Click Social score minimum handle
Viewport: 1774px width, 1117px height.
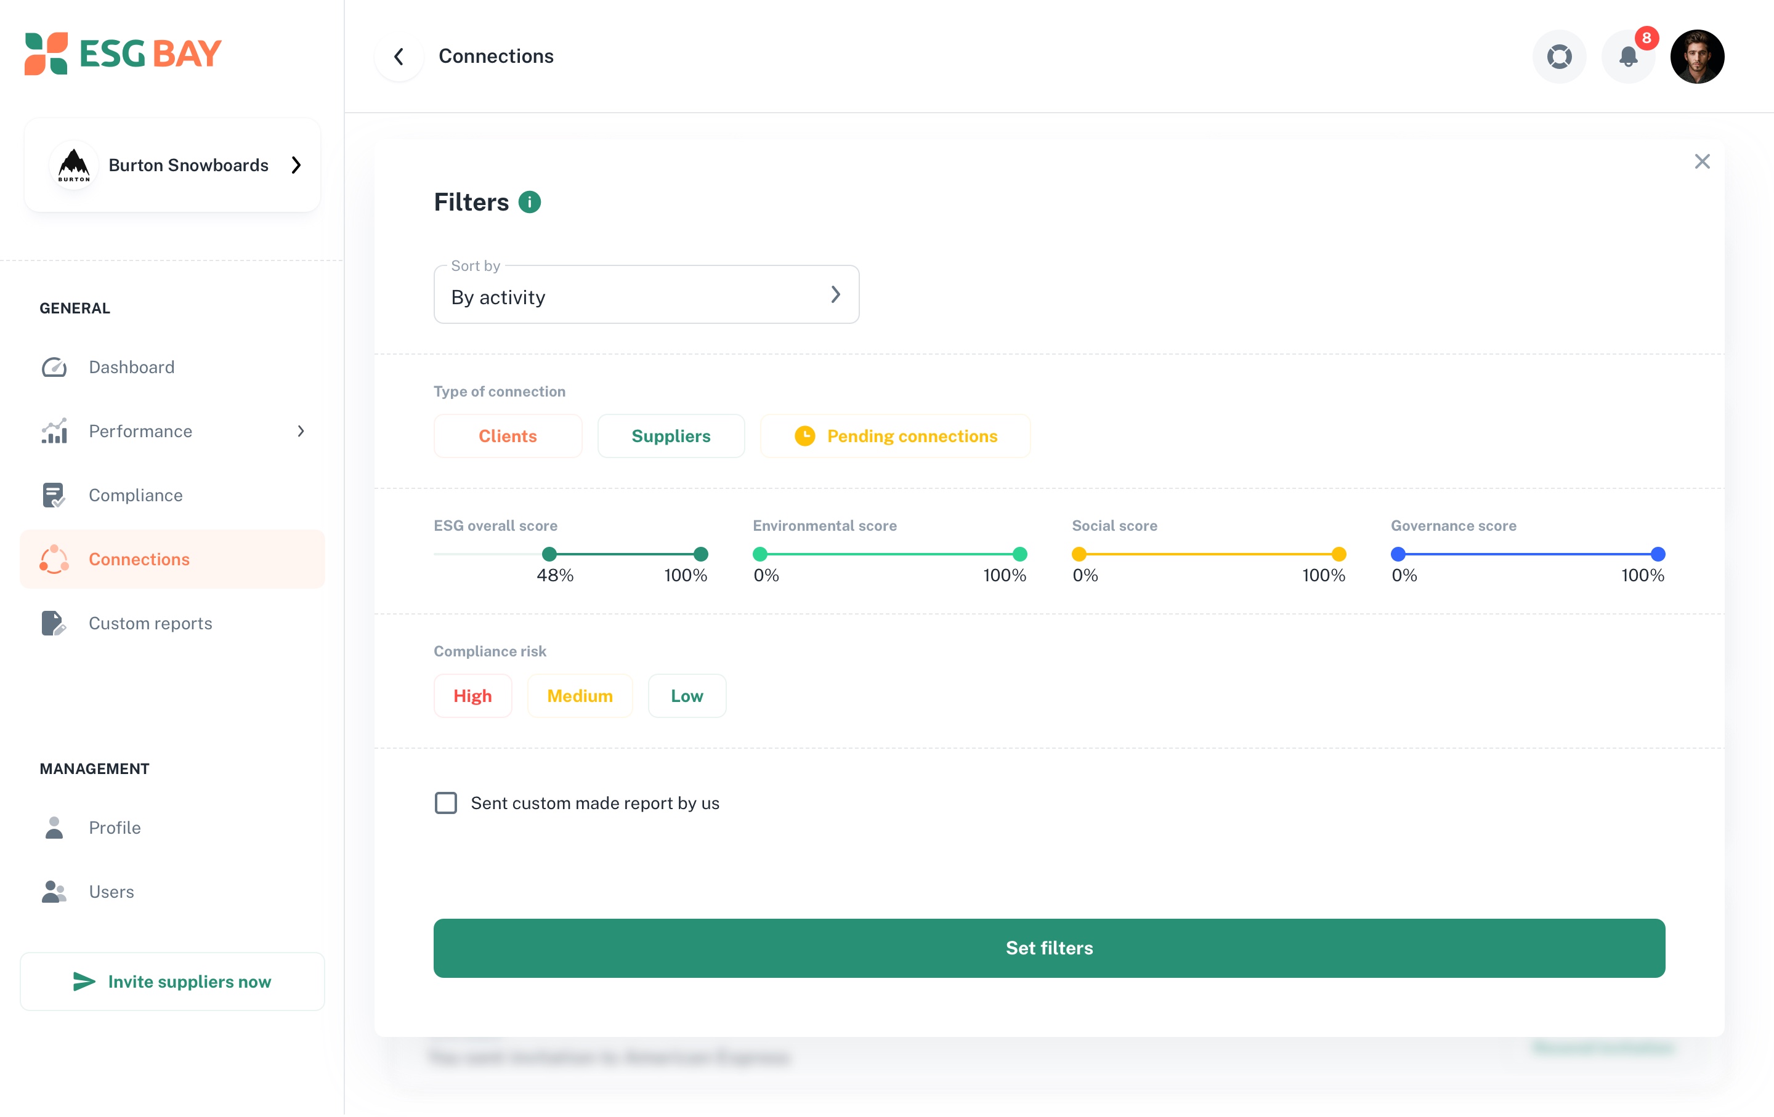1079,554
